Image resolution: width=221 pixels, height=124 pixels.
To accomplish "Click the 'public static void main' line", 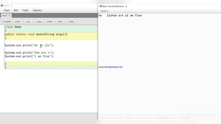I will [36, 34].
